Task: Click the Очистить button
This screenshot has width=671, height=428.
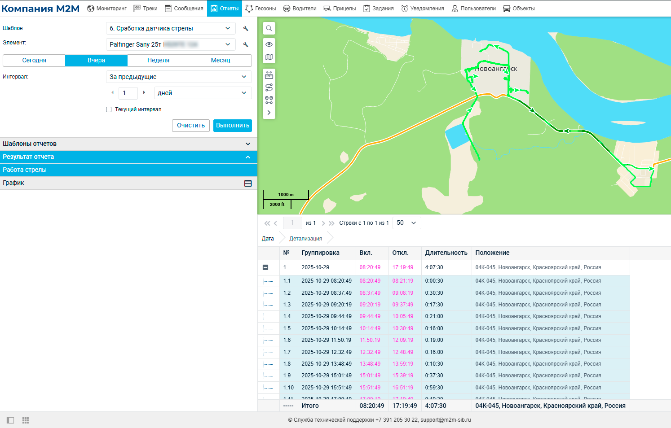Action: [x=191, y=126]
